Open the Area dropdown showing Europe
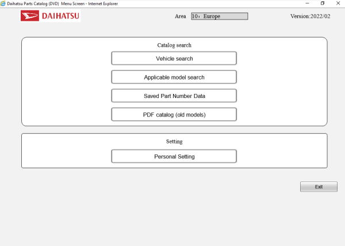The height and width of the screenshot is (246, 345). pyautogui.click(x=220, y=16)
